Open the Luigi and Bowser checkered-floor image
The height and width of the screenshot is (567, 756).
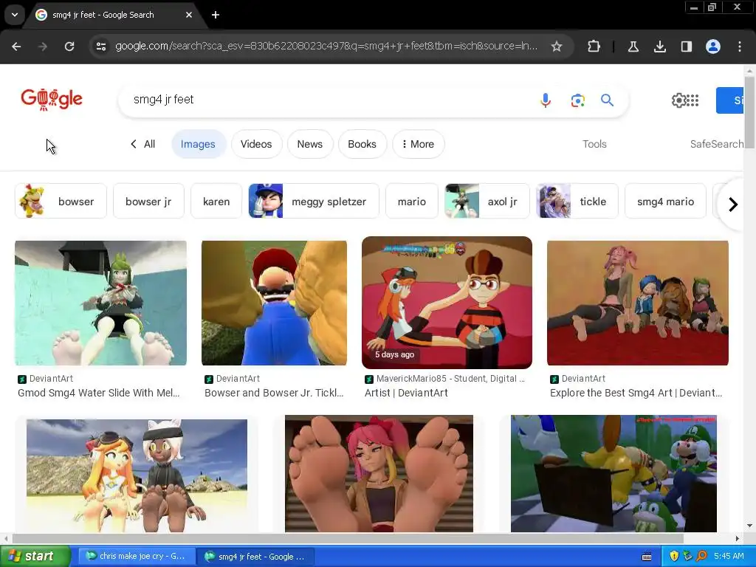(614, 473)
